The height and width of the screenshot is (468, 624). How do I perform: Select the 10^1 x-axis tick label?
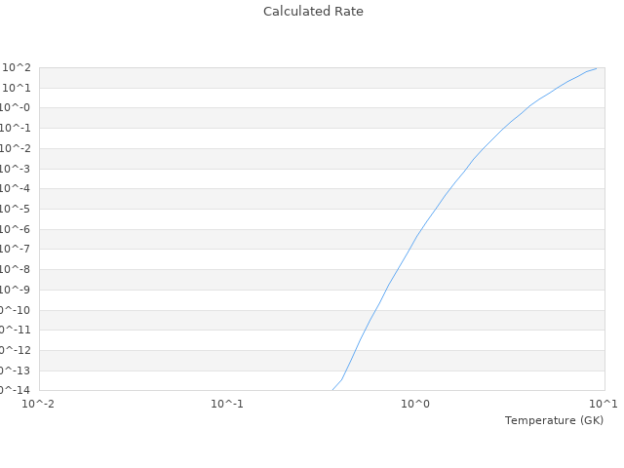click(x=603, y=404)
